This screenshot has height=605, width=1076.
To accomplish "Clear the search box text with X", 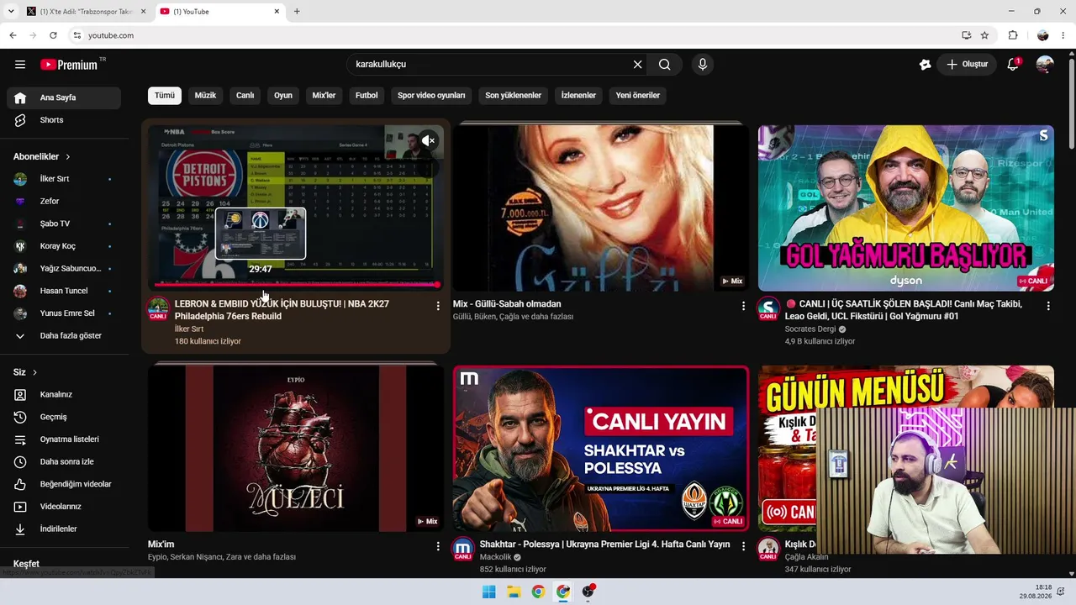I will 637,65.
